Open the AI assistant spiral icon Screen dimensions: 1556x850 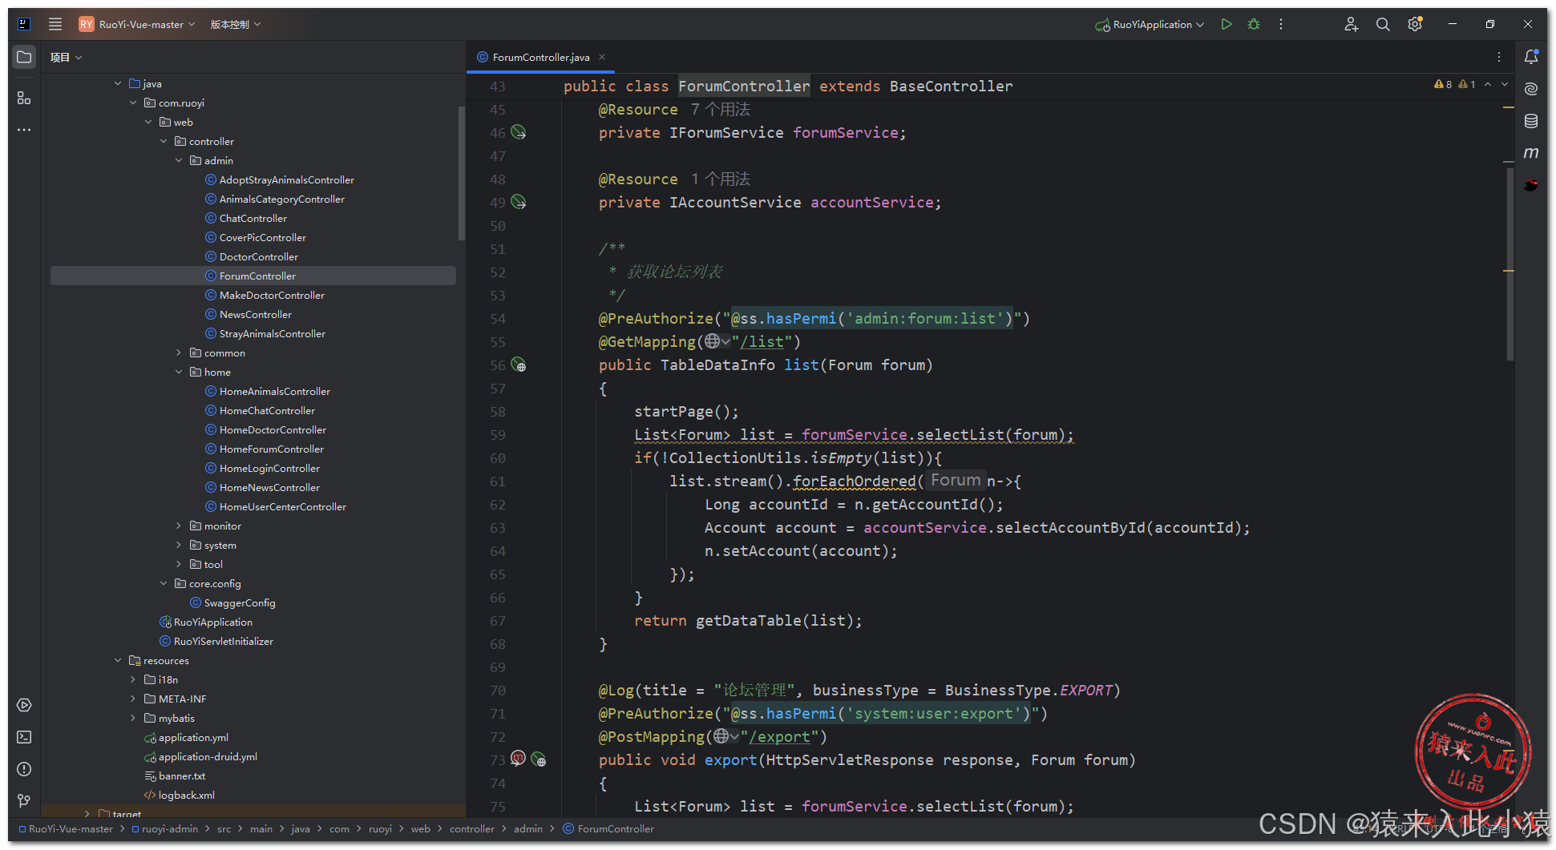[1531, 89]
